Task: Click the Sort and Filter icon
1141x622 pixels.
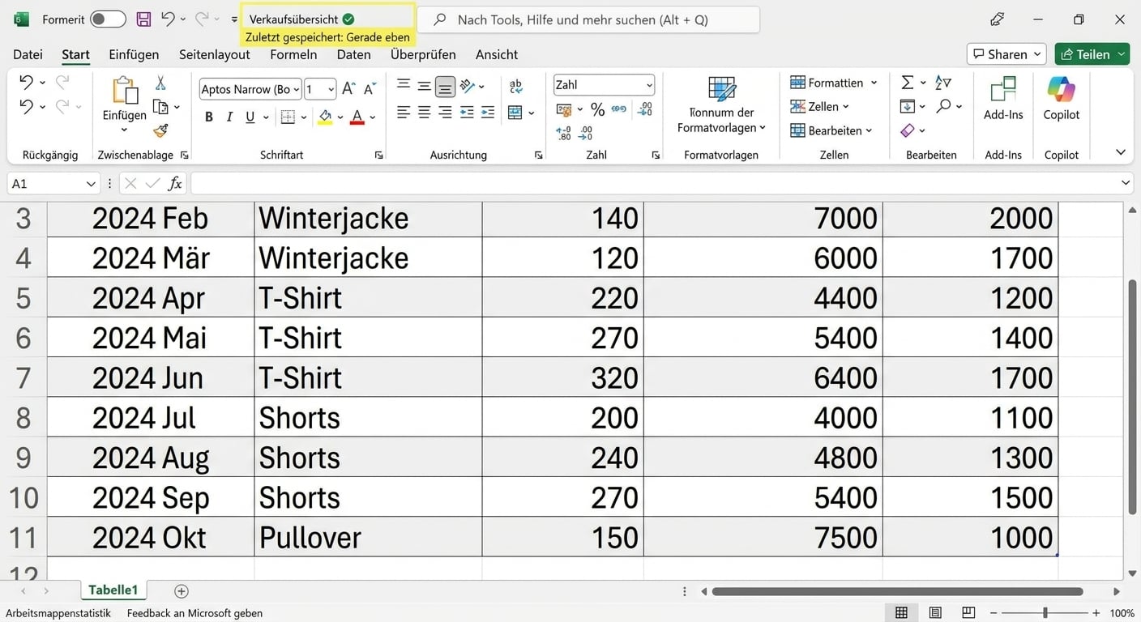Action: (x=943, y=83)
